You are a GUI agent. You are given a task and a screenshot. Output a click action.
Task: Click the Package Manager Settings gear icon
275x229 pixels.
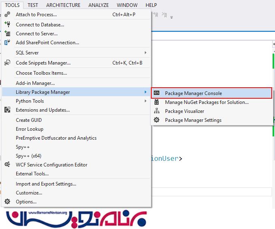157,120
